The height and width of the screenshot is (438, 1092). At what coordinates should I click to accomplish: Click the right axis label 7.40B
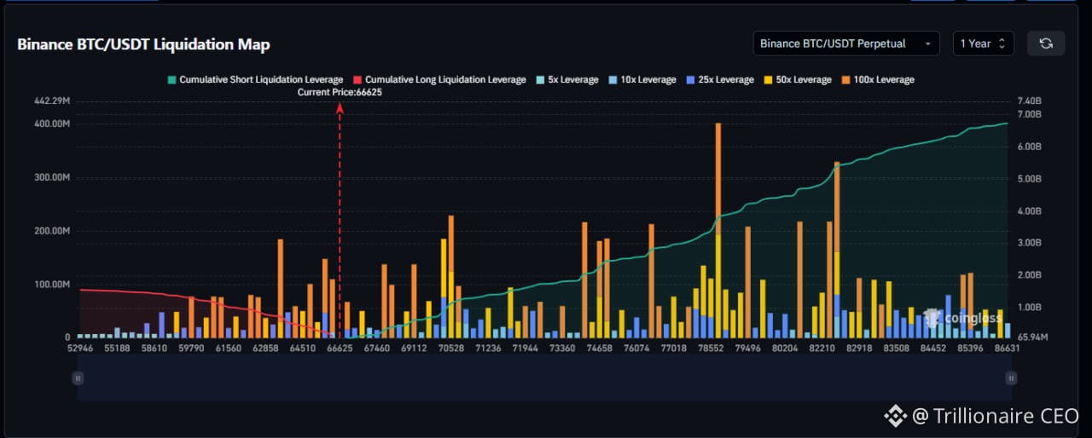pyautogui.click(x=1030, y=101)
